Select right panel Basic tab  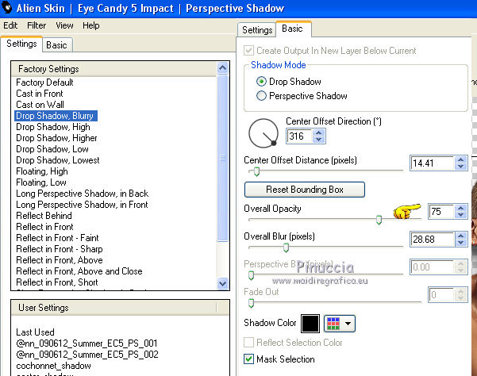click(293, 29)
